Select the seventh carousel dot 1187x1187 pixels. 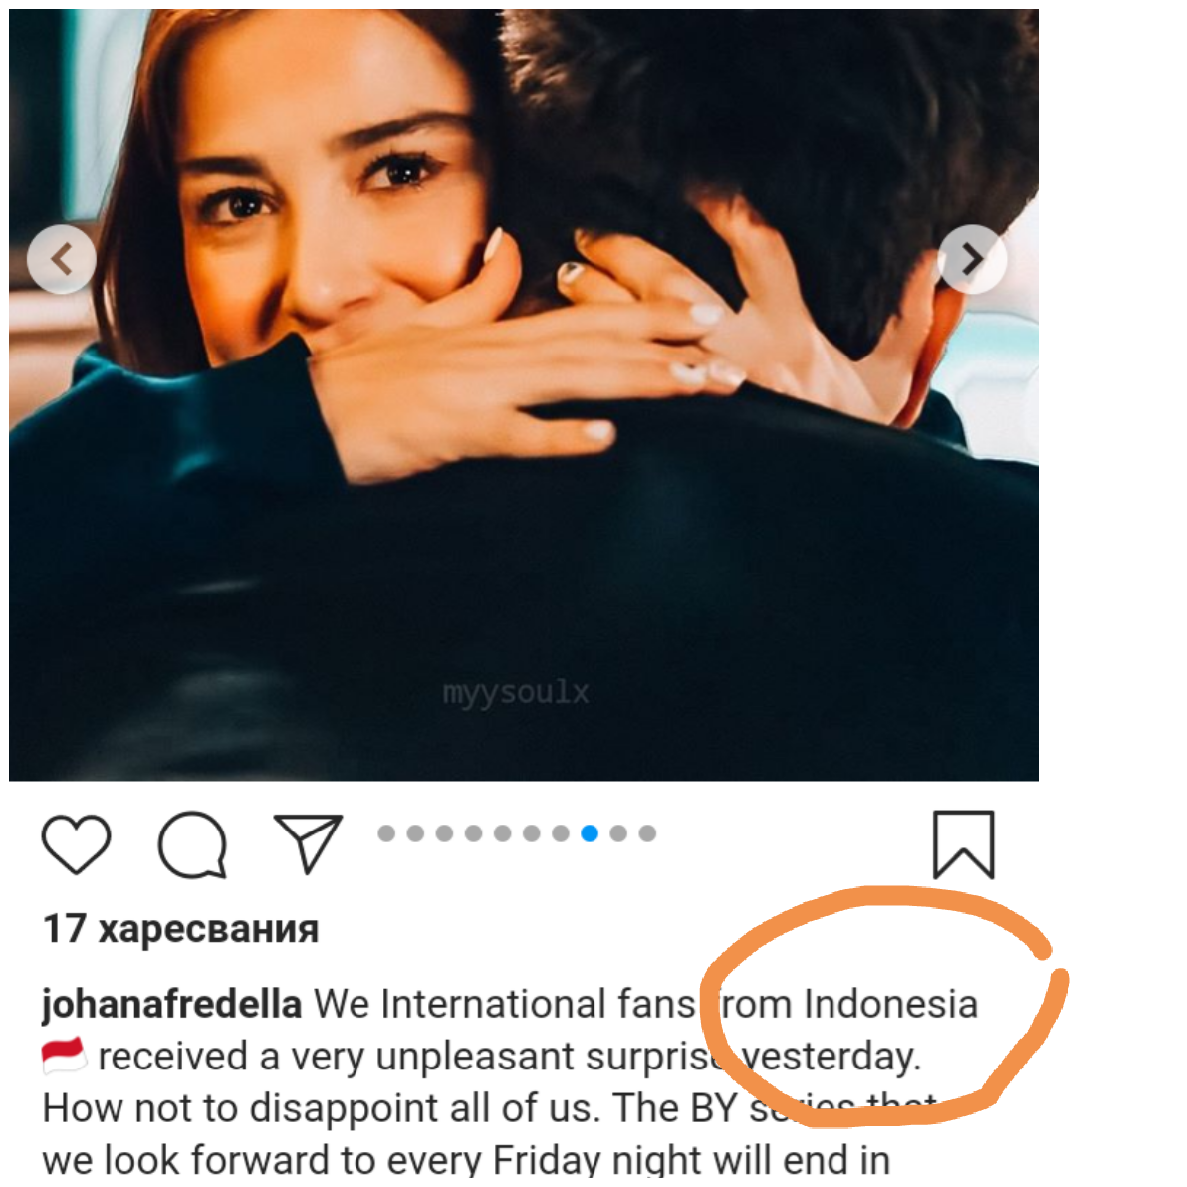pos(561,833)
